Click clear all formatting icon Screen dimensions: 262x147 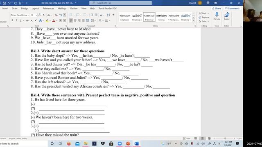pyautogui.click(x=56, y=15)
